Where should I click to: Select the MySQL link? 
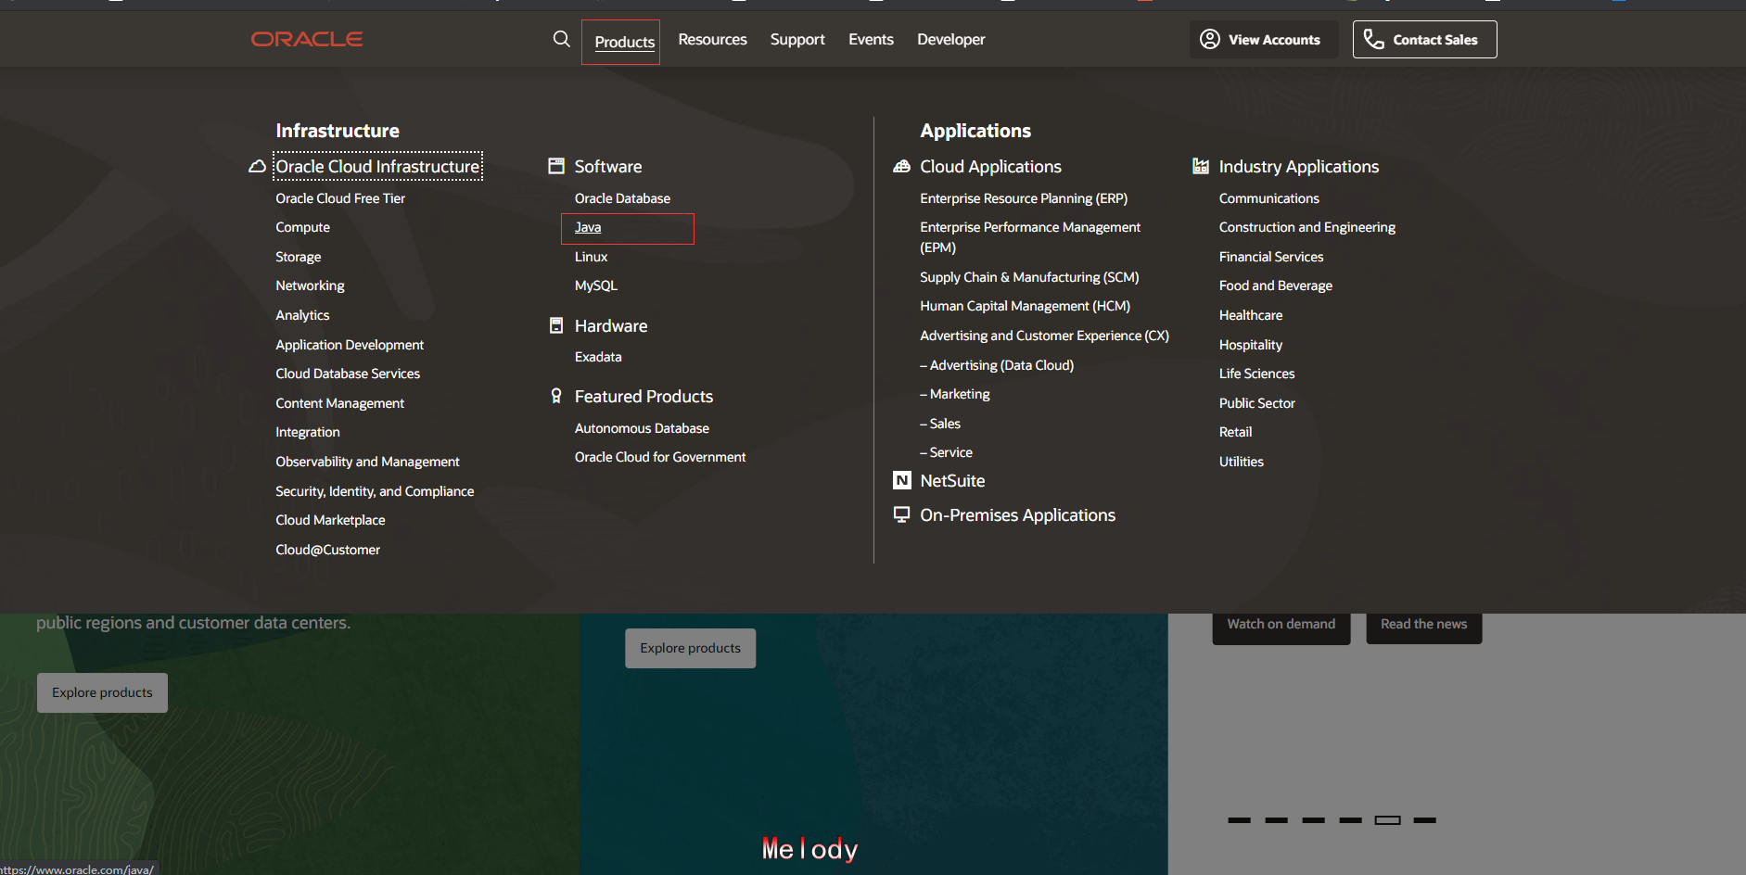(x=595, y=285)
